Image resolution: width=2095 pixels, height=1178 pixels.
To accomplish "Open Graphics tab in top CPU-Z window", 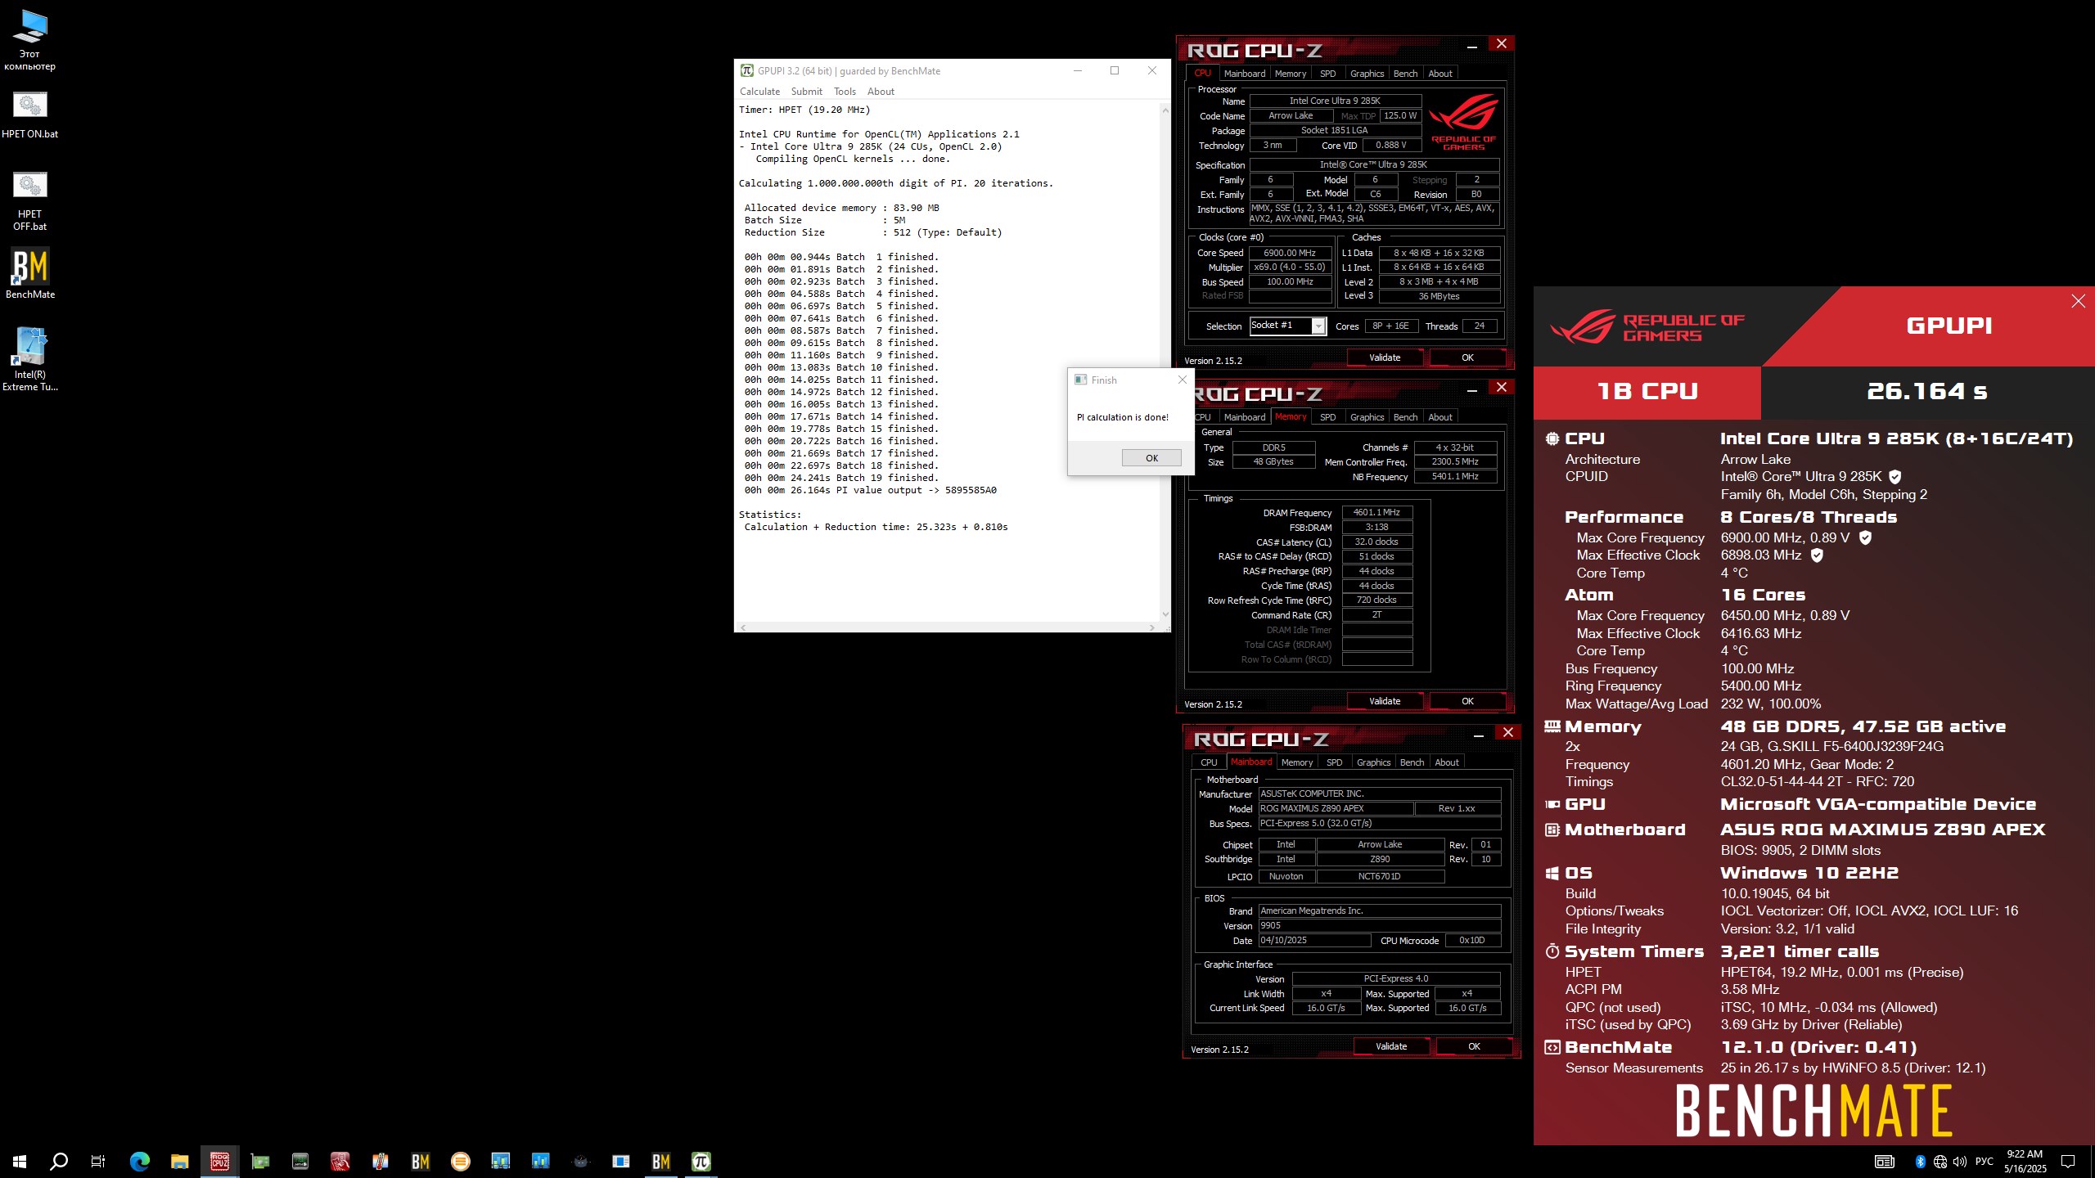I will (1367, 74).
